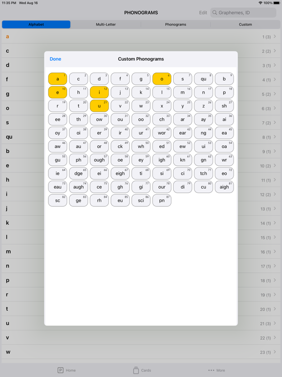
Task: Toggle the 'ck' phonogram tile
Action: pos(120,146)
